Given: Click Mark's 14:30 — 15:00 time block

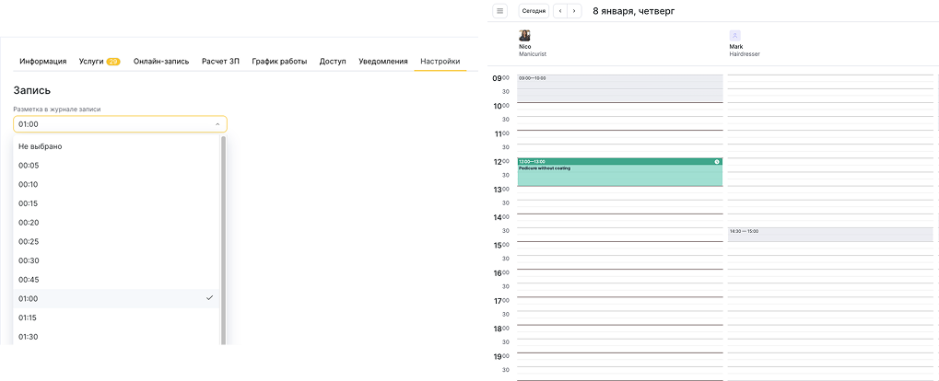Looking at the screenshot, I should tap(829, 235).
